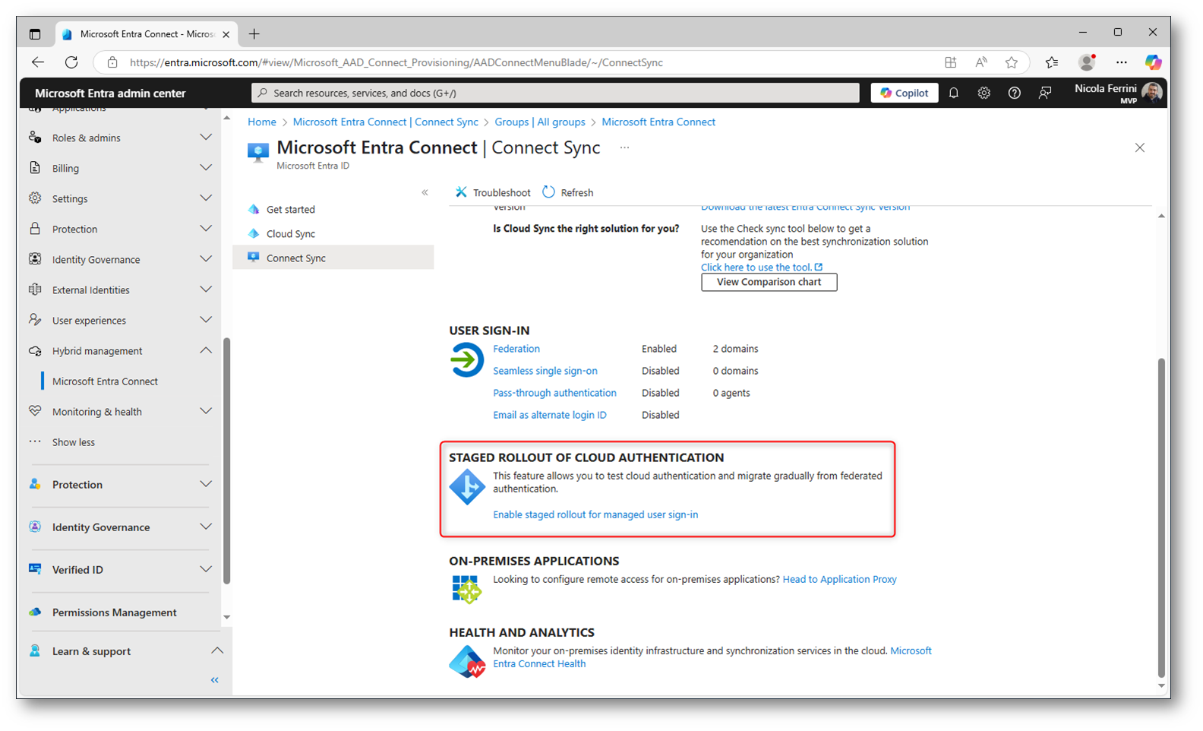Screen dimensions: 1203x731
Task: Go to Home breadcrumb
Action: pyautogui.click(x=262, y=122)
